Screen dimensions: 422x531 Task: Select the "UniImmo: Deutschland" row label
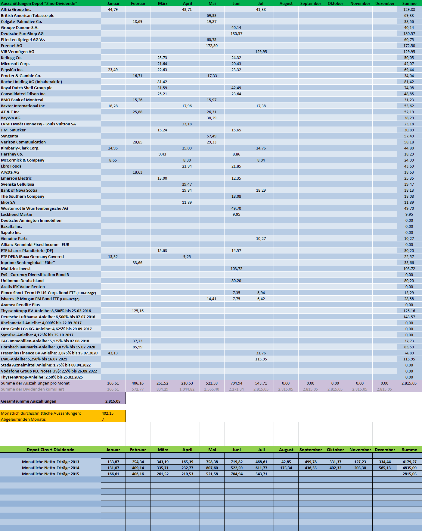pos(22,281)
